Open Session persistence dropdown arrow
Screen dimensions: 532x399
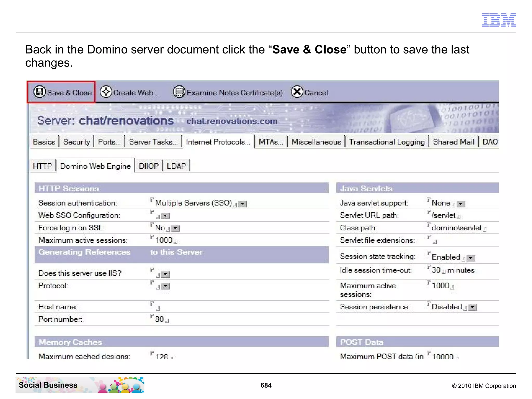click(473, 308)
